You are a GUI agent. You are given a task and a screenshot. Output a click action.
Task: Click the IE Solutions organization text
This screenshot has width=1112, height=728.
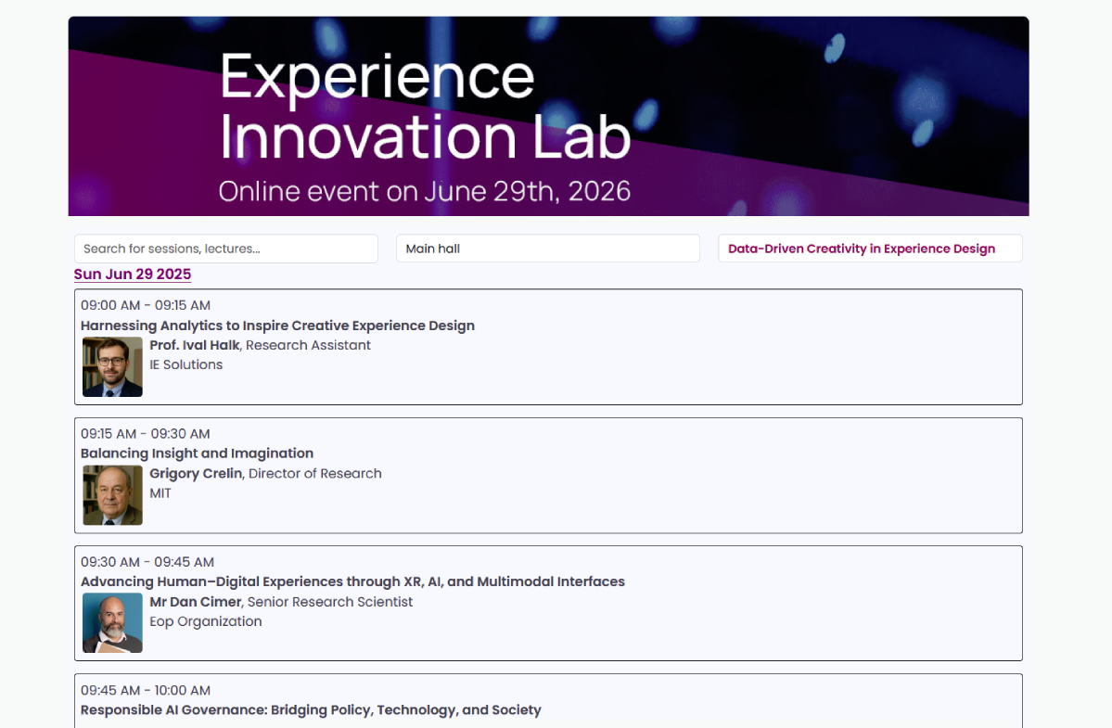point(186,364)
